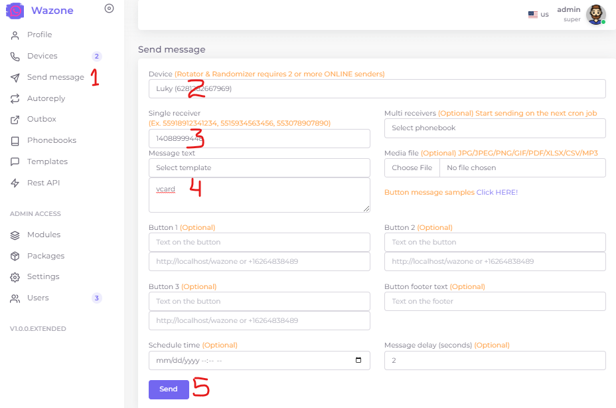Image resolution: width=616 pixels, height=408 pixels.
Task: Toggle the sidebar collapse circle icon
Action: pos(110,9)
